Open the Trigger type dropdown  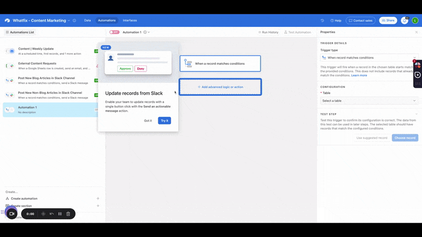point(369,57)
